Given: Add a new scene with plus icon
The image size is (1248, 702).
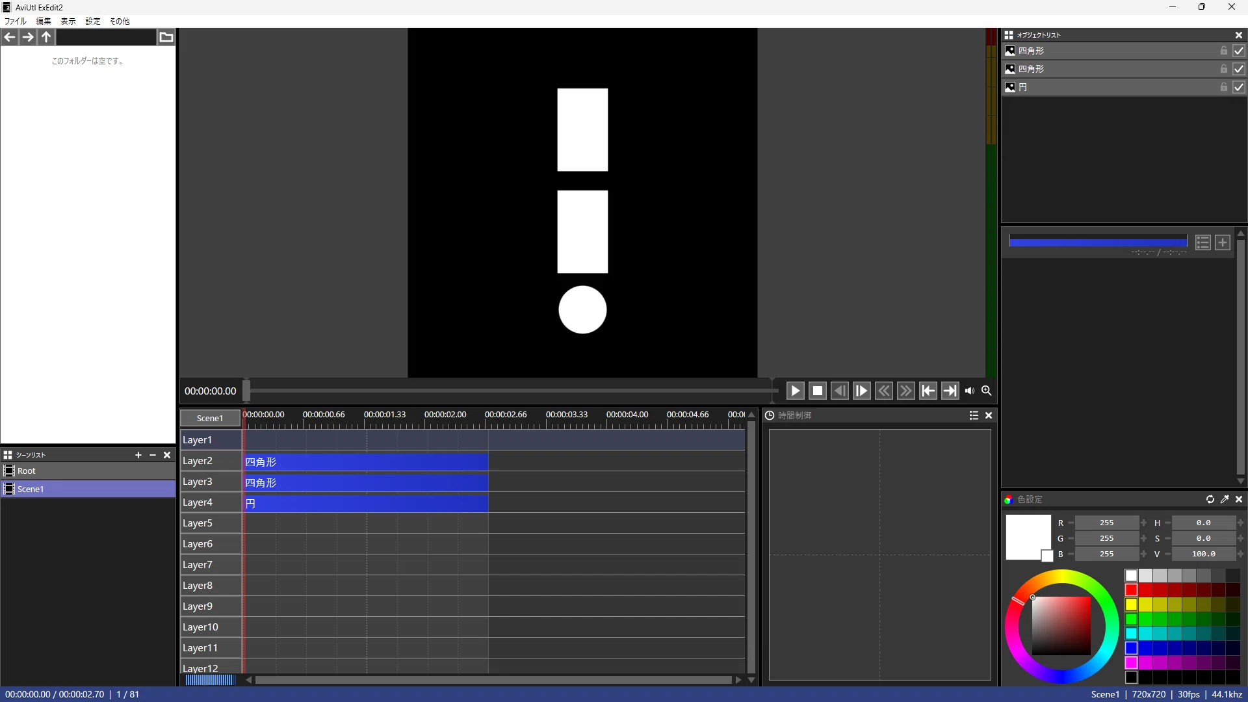Looking at the screenshot, I should coord(138,455).
